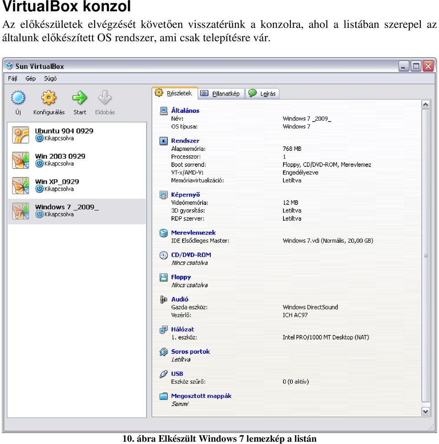Viewport: 439px width, 444px height.
Task: Click power state icon under Win 2003 0929
Action: tap(39, 164)
